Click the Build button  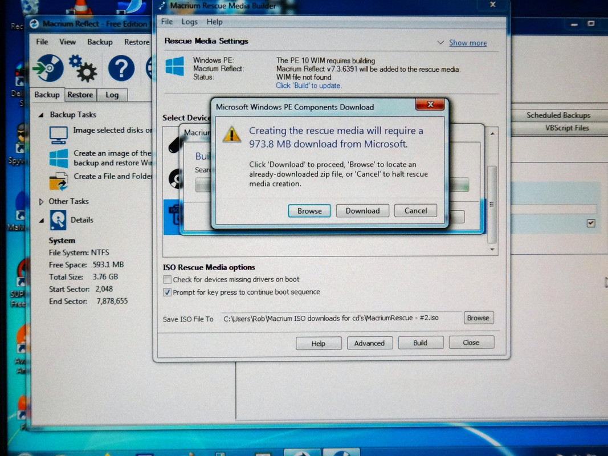[x=421, y=343]
